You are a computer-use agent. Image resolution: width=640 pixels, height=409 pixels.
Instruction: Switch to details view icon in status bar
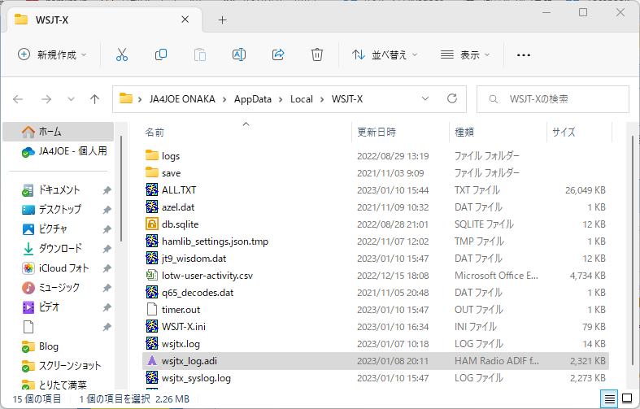click(609, 398)
